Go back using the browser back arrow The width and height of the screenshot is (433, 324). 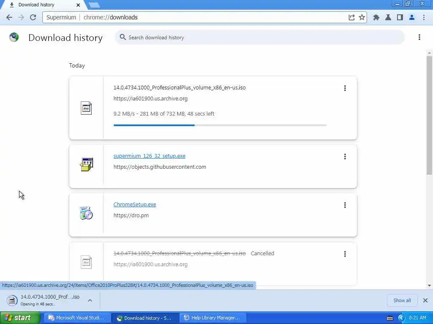click(x=9, y=17)
